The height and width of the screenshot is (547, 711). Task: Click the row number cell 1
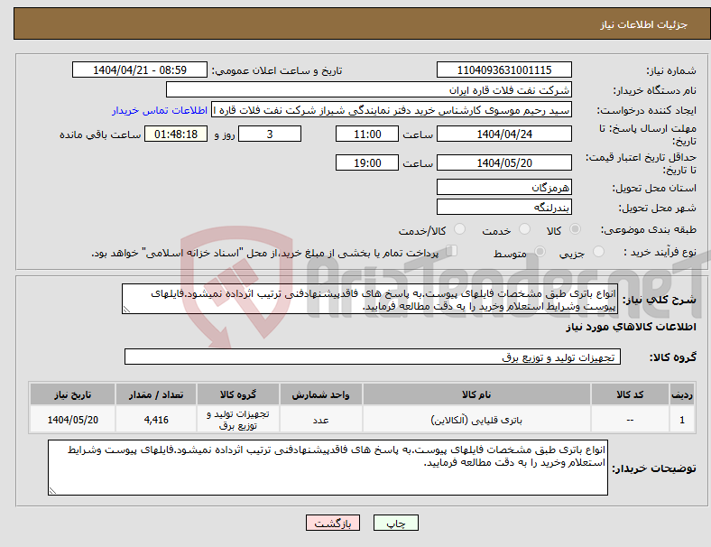tap(681, 420)
